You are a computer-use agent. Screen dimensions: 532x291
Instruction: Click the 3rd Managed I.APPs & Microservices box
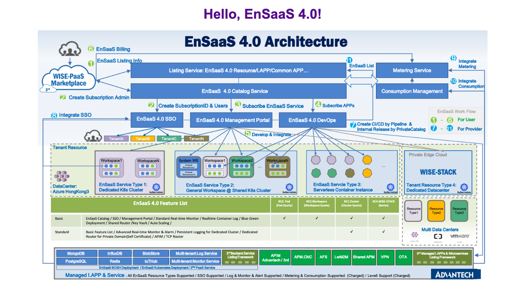click(x=442, y=257)
